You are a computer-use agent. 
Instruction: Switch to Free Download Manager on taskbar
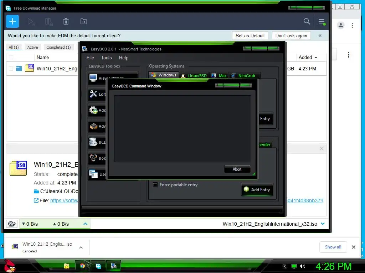tap(98, 266)
